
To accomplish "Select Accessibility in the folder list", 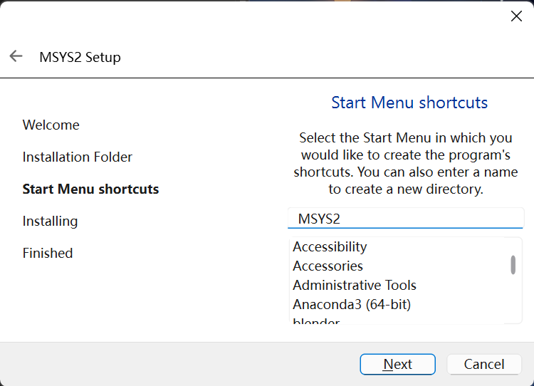I will 330,246.
